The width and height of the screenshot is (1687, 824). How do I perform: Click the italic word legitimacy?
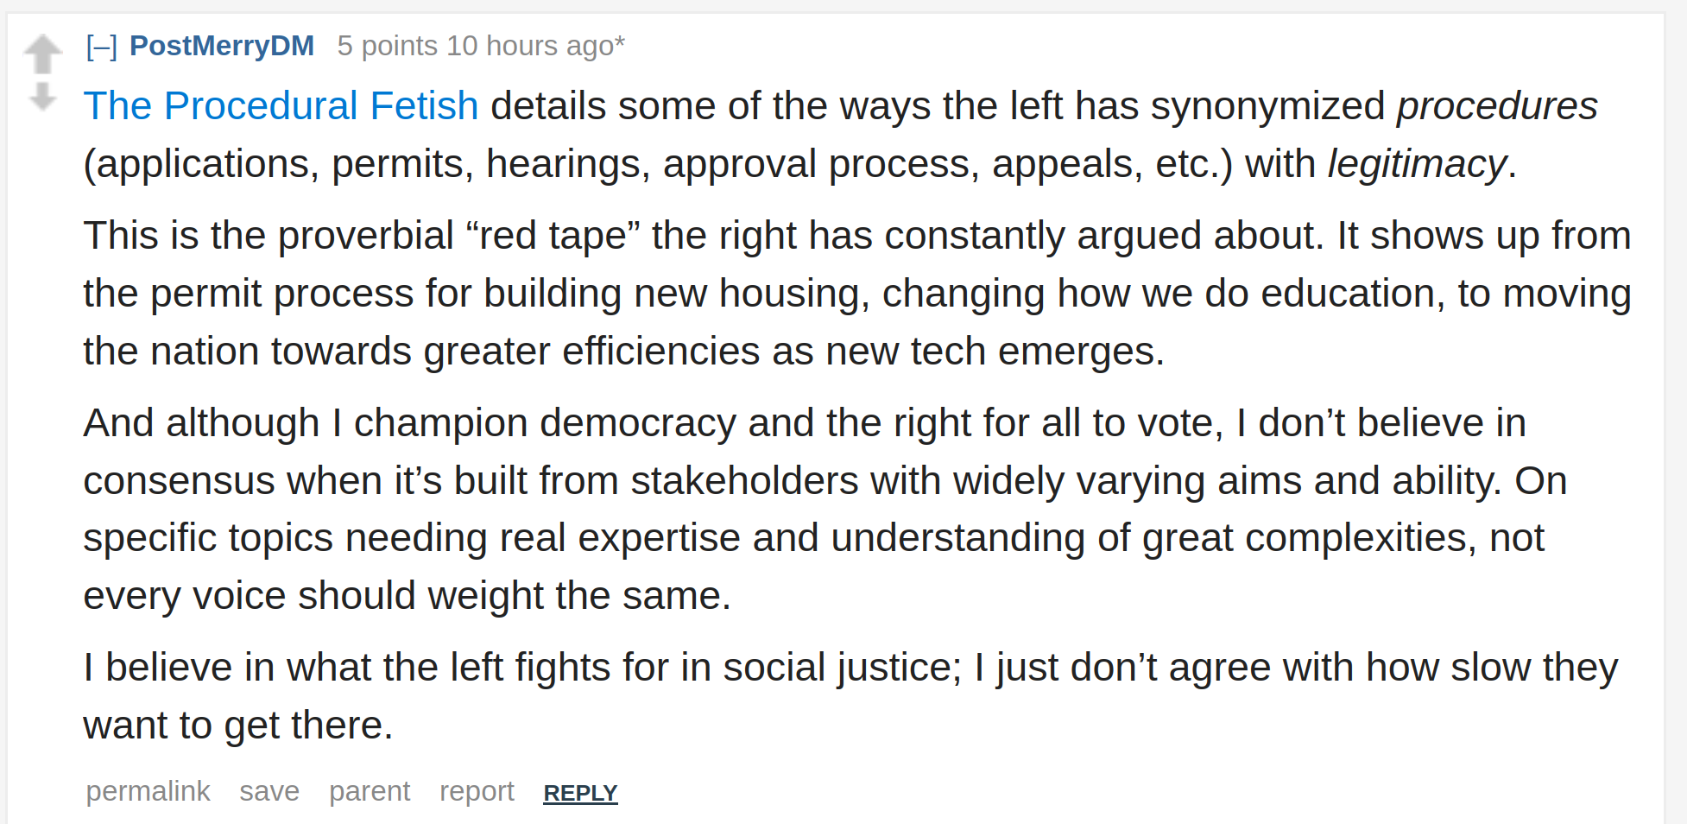click(1417, 164)
